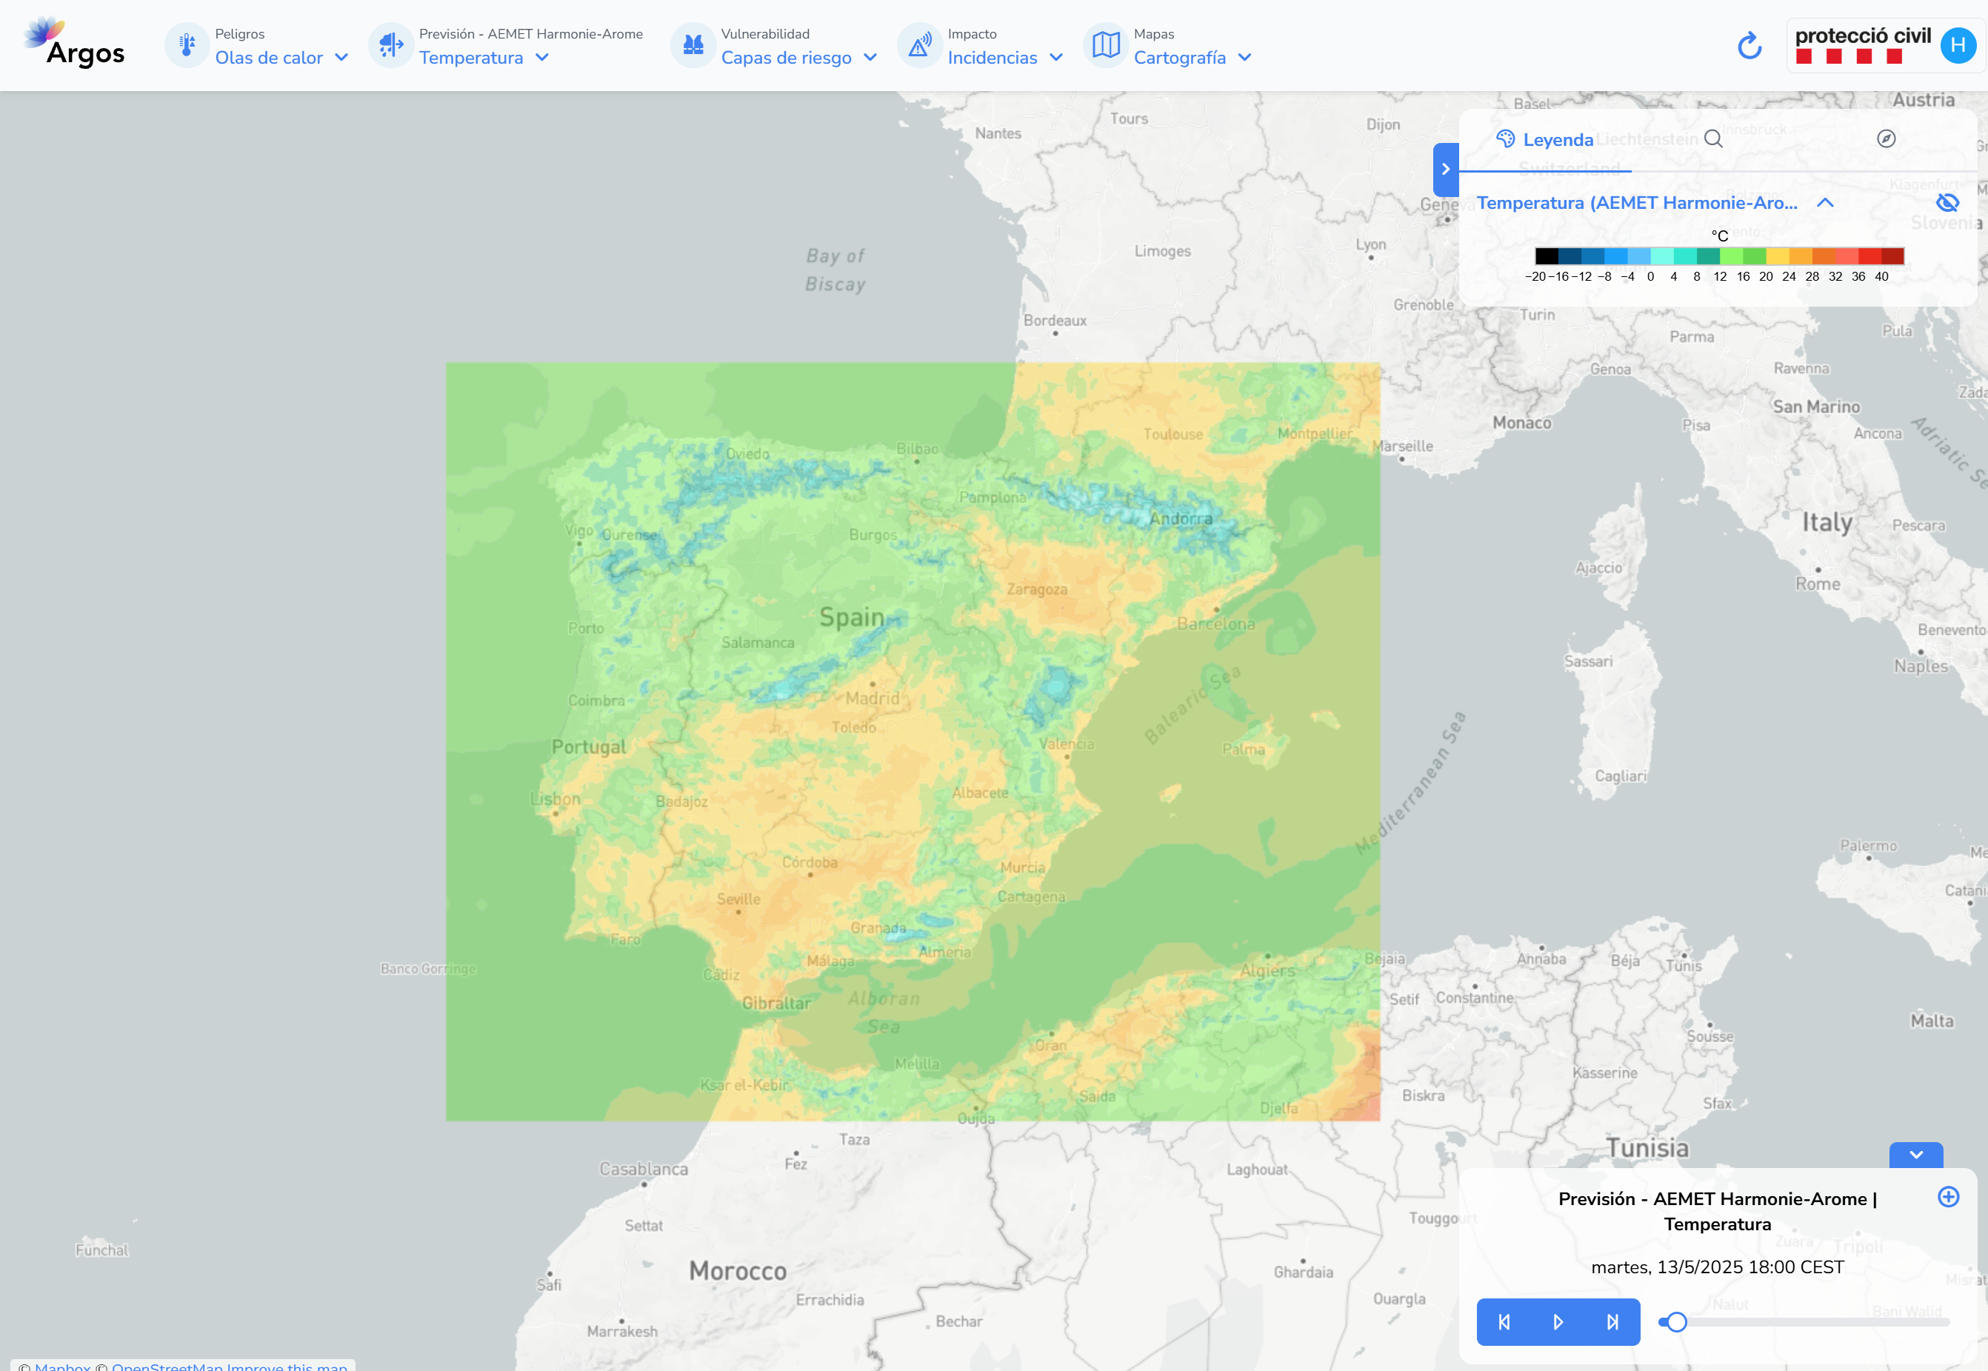Click the forecast time slider handle

tap(1676, 1322)
